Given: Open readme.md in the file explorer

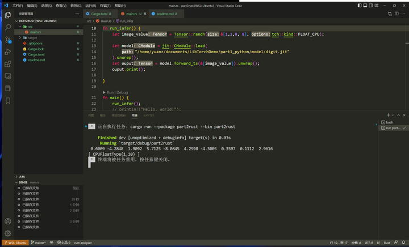Looking at the screenshot, I should click(36, 59).
